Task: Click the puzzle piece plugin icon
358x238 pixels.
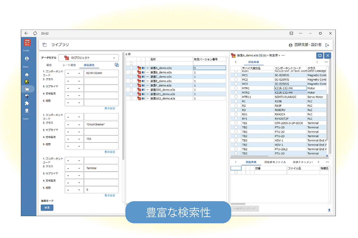Action: pyautogui.click(x=27, y=103)
